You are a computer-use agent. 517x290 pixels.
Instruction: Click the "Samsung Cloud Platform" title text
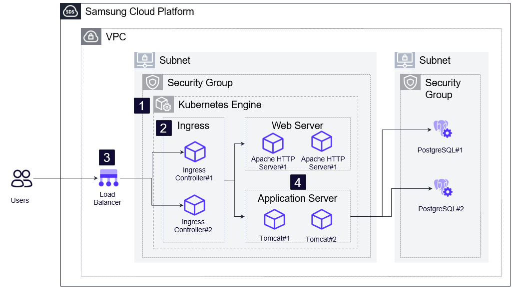click(x=139, y=11)
